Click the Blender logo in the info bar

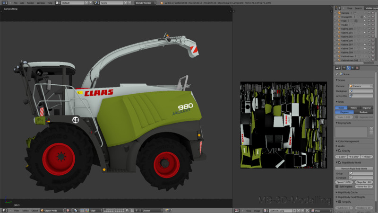pos(162,3)
